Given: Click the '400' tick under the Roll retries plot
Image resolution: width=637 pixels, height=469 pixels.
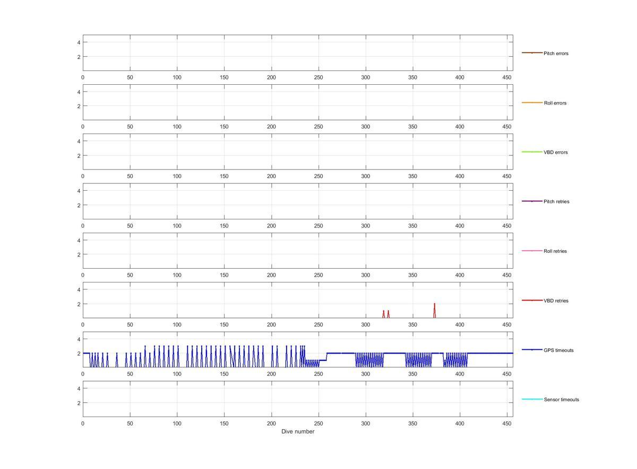Looking at the screenshot, I should point(460,275).
